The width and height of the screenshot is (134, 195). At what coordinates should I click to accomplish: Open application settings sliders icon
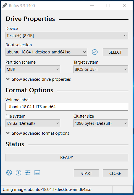pyautogui.click(x=28, y=172)
